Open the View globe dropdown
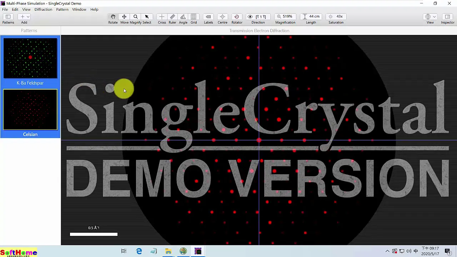 (430, 16)
